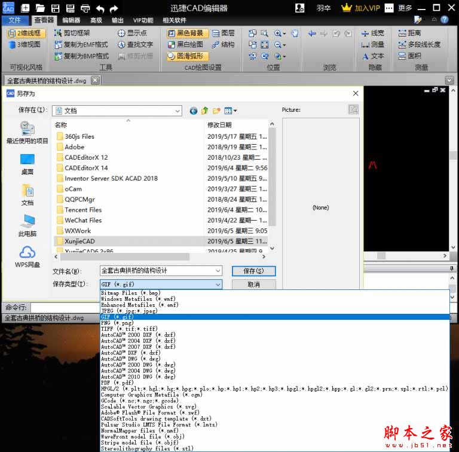The width and height of the screenshot is (459, 452).
Task: Click 加入VIP button
Action: tap(360, 8)
